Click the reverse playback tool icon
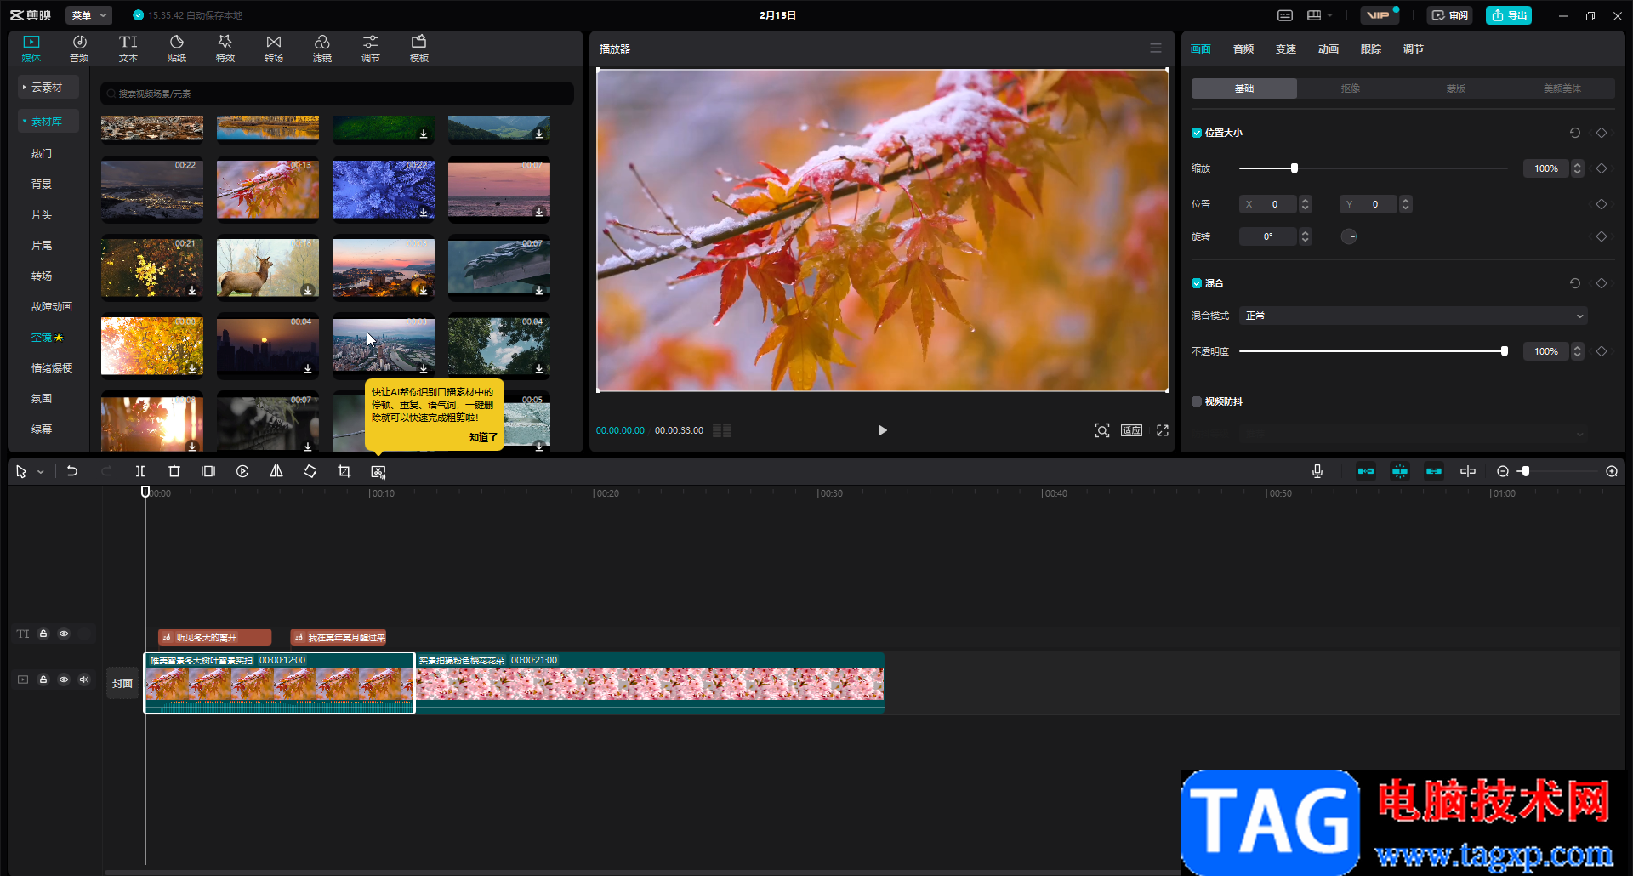1633x876 pixels. 242,471
